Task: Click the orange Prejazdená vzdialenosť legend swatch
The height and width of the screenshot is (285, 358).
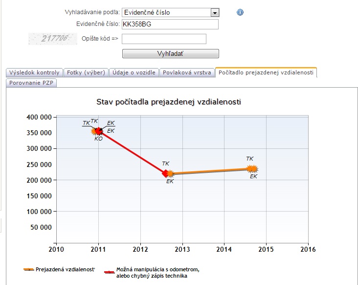Action: (29, 269)
